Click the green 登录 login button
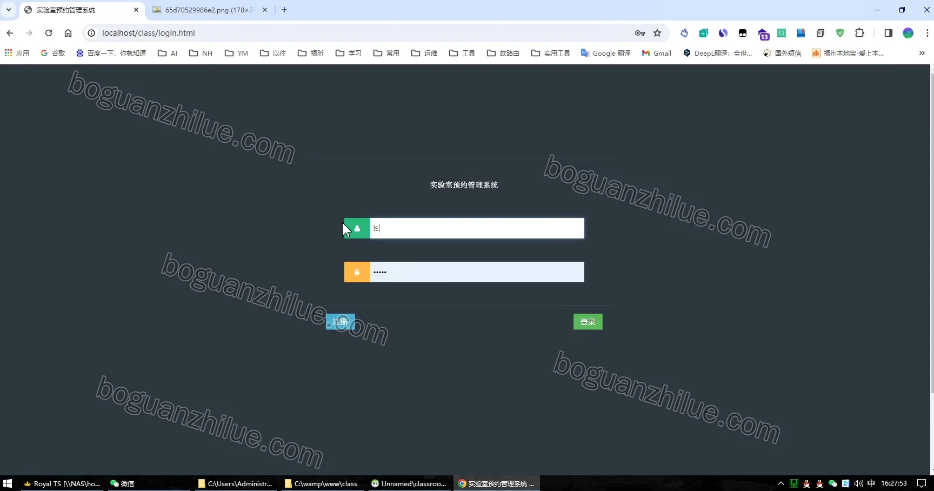The height and width of the screenshot is (491, 934). (x=588, y=322)
